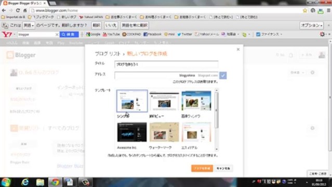Open the Yahoo!メール toolbar shortcut
332x187 pixels.
(x=207, y=34)
